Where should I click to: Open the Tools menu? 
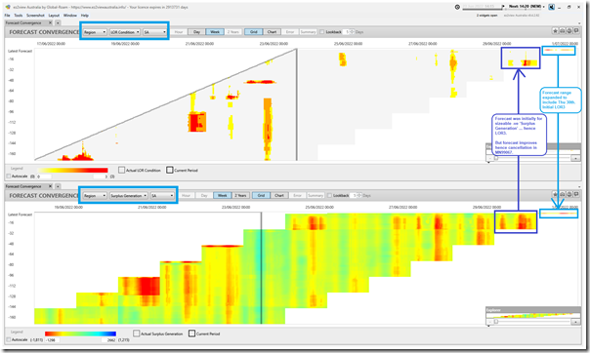(x=19, y=16)
